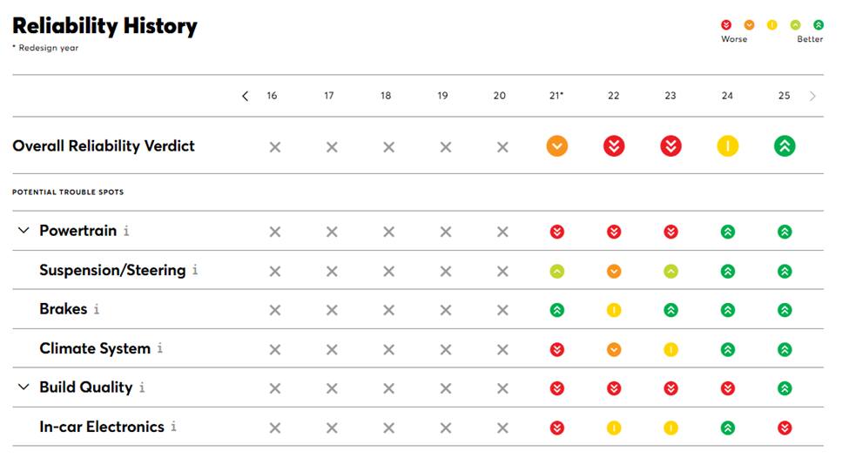Expand the Build Quality row chevron
The width and height of the screenshot is (849, 458).
tap(24, 387)
